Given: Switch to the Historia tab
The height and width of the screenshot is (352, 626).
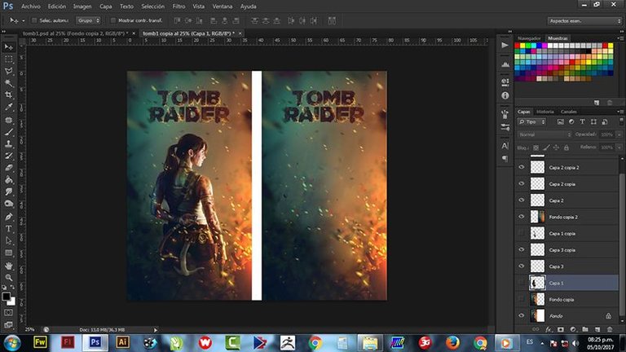Looking at the screenshot, I should 545,112.
